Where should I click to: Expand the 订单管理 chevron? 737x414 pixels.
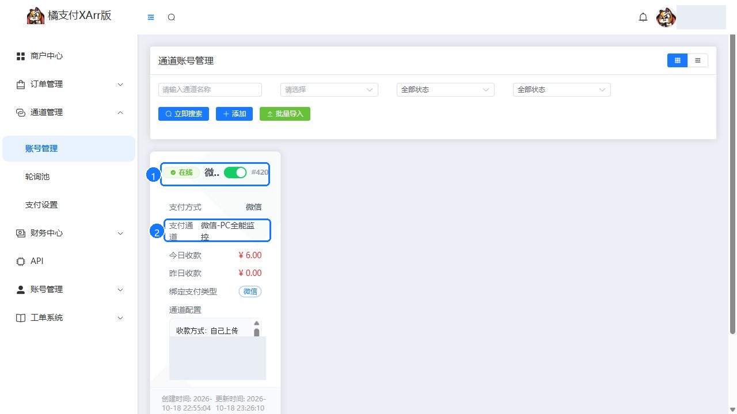(x=120, y=85)
